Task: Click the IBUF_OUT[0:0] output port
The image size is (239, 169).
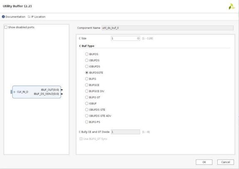Action: [62, 90]
